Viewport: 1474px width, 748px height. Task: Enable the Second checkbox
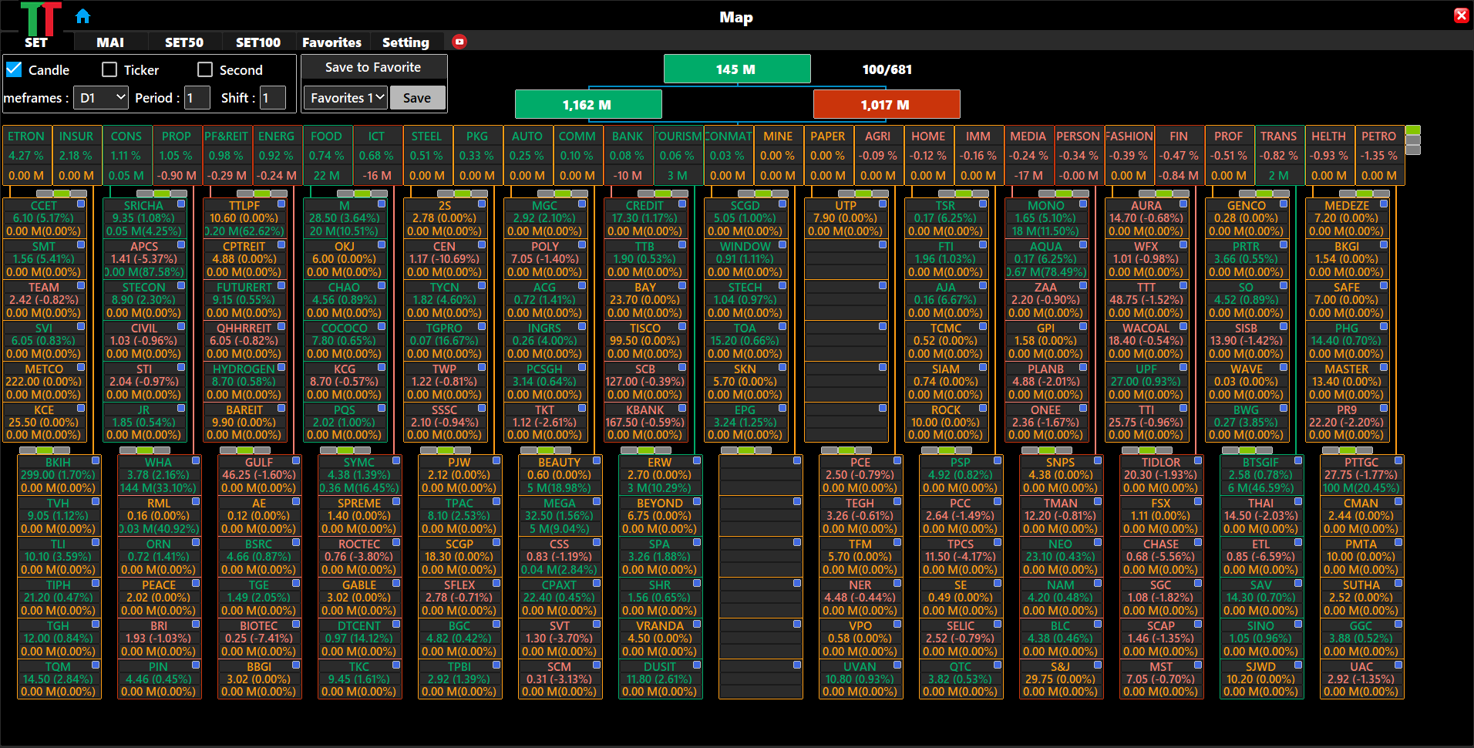click(x=205, y=69)
